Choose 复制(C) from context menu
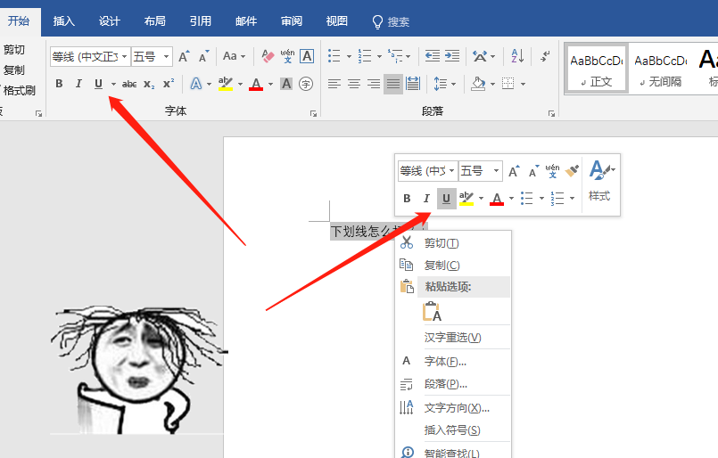The width and height of the screenshot is (718, 458). coord(453,265)
